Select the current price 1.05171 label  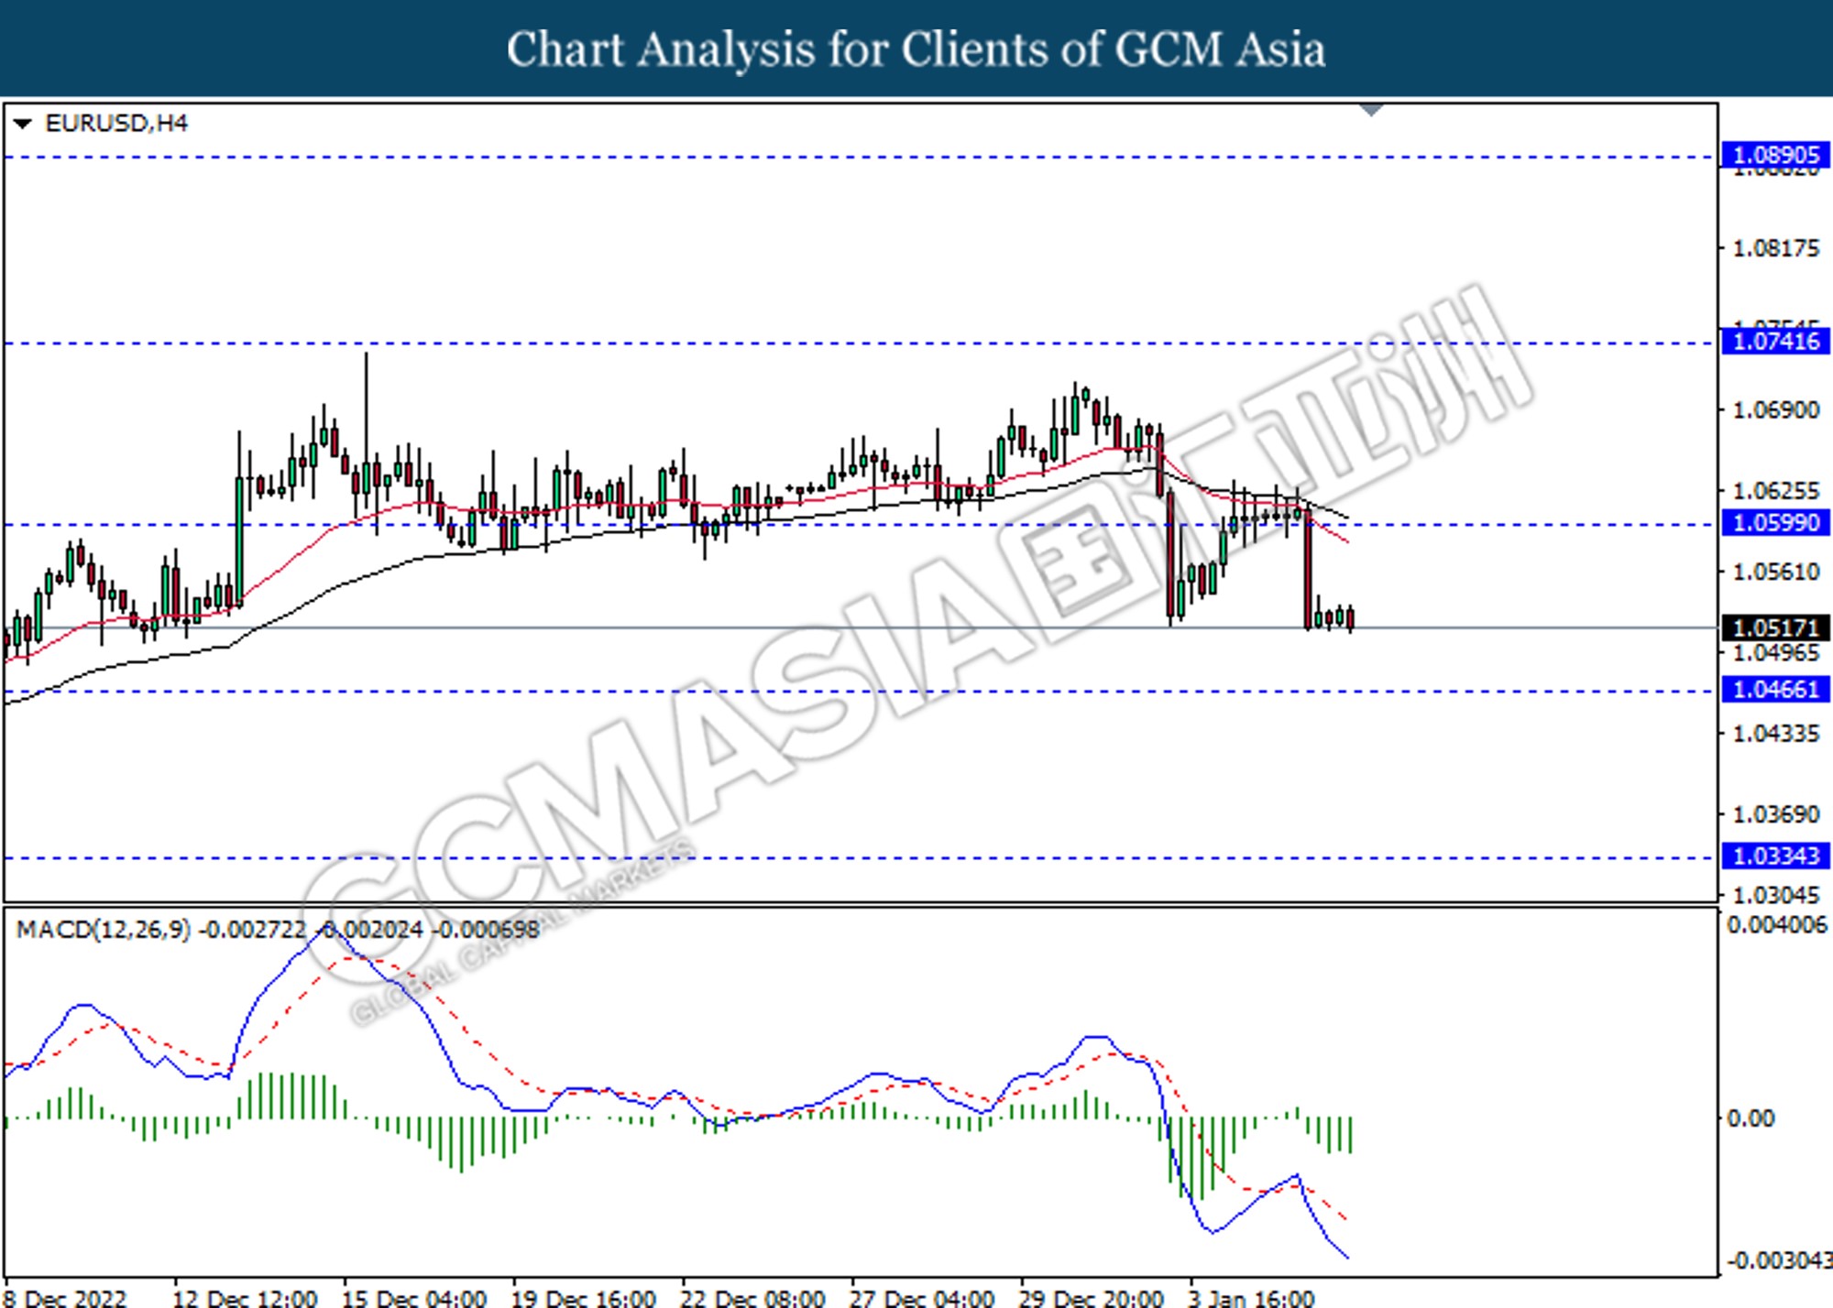point(1775,627)
